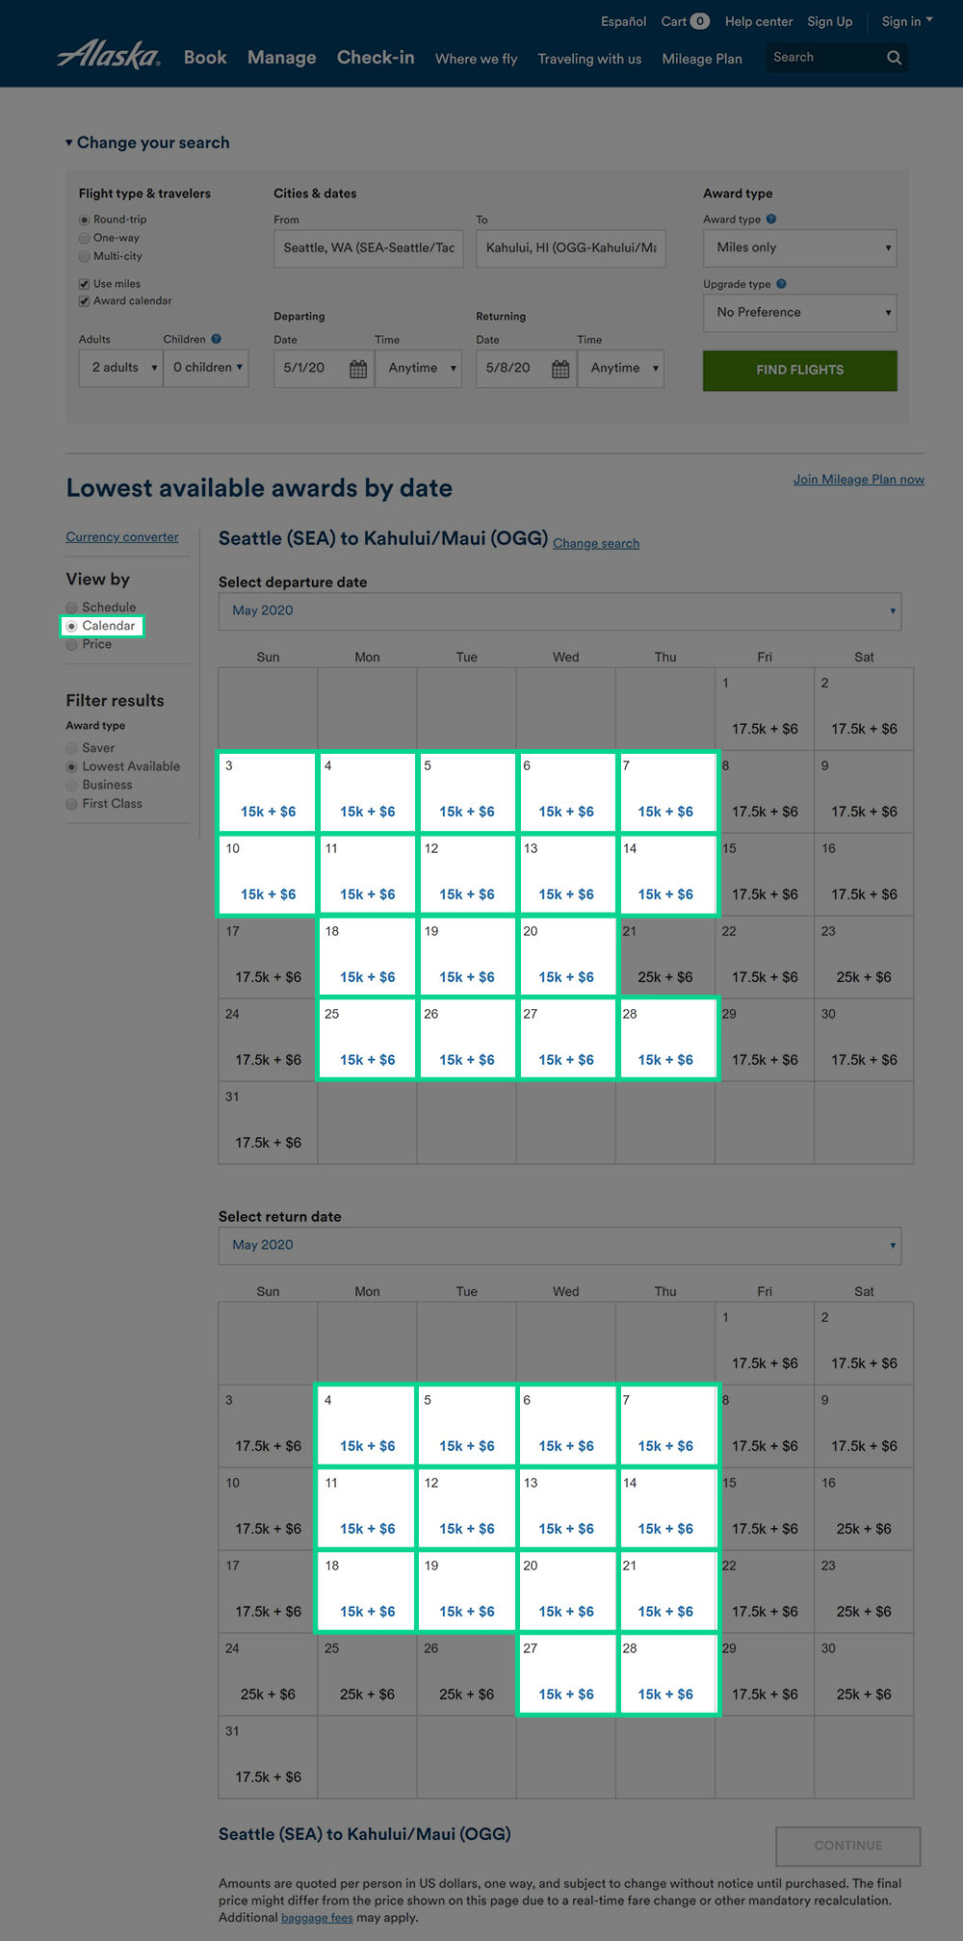Select May 21 departure at 25k
Viewport: 963px width, 1941px height.
(x=665, y=957)
